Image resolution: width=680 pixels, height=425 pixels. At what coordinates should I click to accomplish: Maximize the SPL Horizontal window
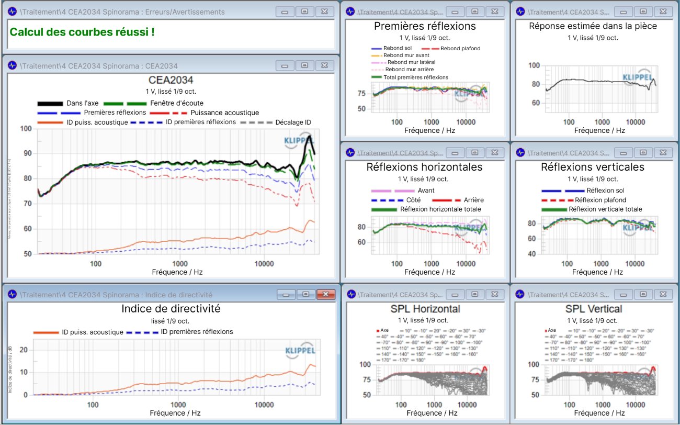475,295
